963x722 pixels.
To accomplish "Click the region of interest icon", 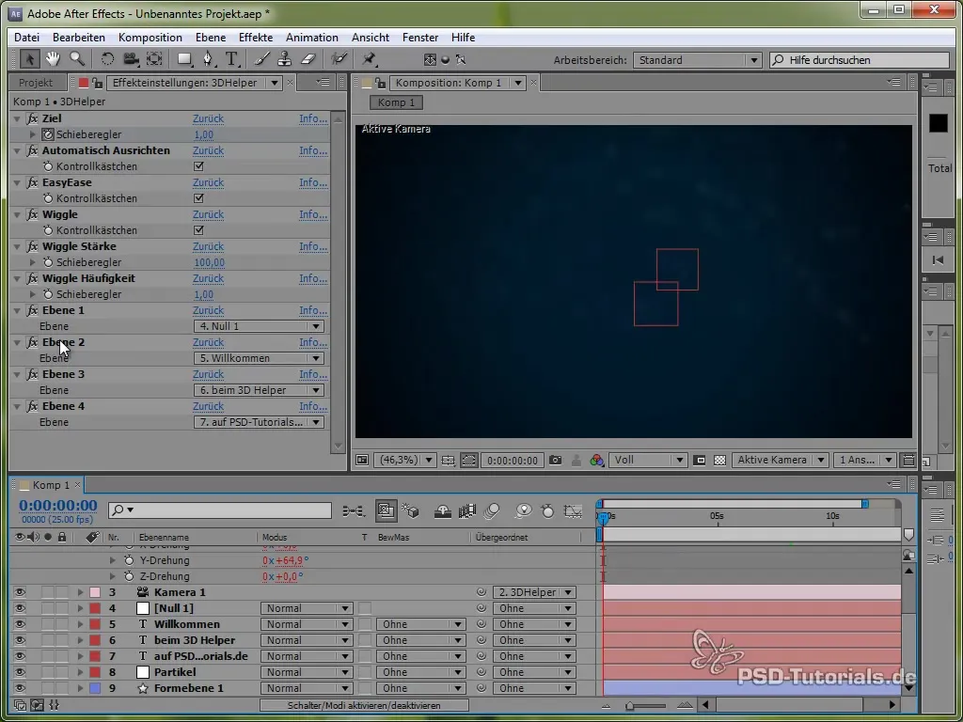I will click(699, 460).
